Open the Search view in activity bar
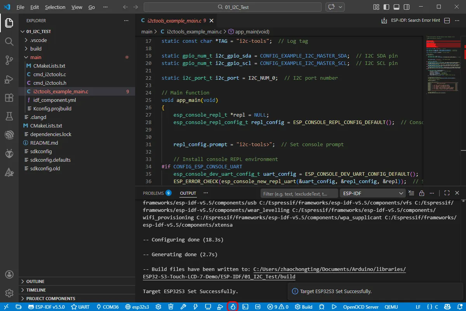466x311 pixels. [9, 41]
